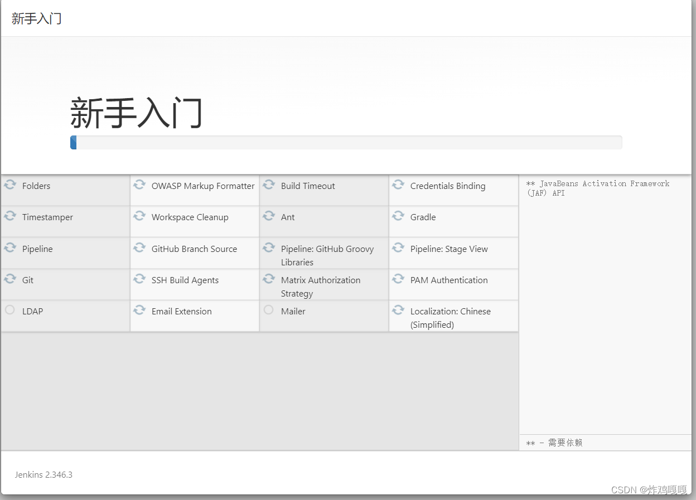Click the installing icon beside Git
The width and height of the screenshot is (696, 500).
pyautogui.click(x=10, y=279)
